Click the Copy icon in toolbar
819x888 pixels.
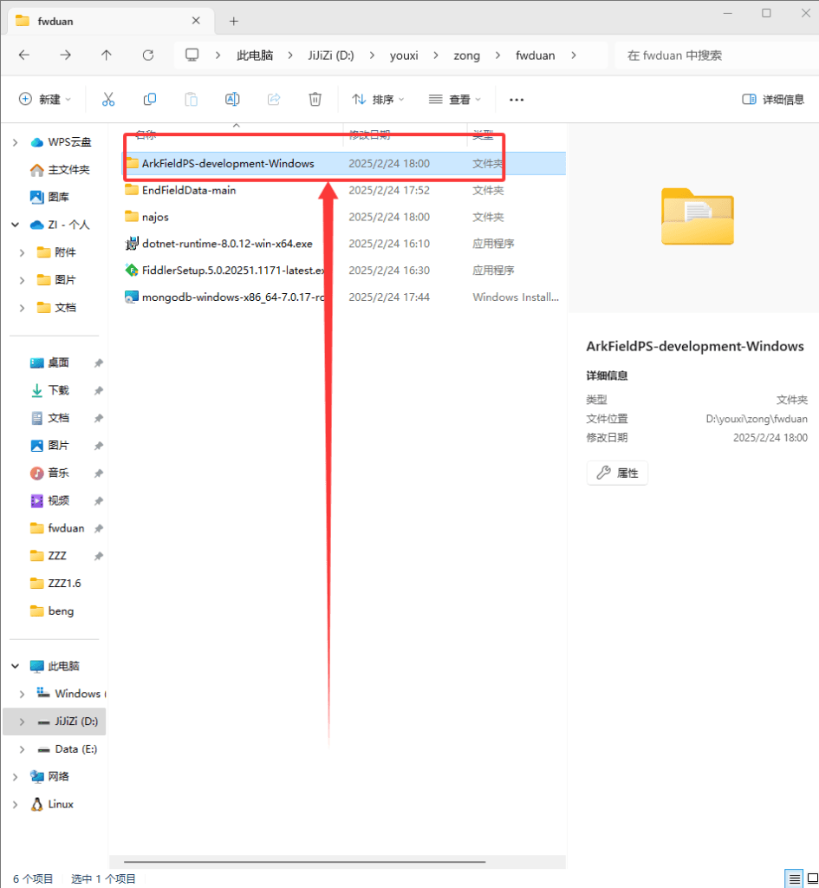[x=150, y=100]
